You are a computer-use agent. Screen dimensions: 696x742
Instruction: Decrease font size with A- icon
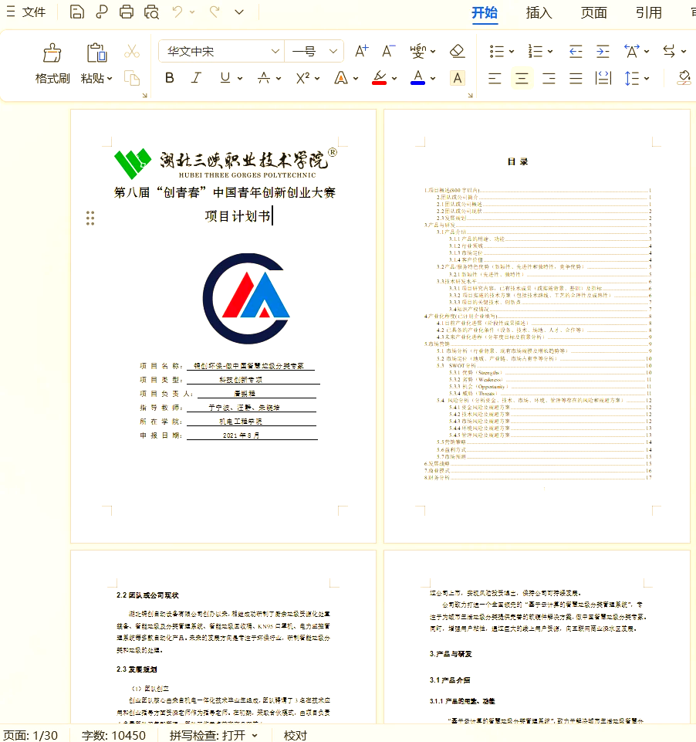click(389, 51)
